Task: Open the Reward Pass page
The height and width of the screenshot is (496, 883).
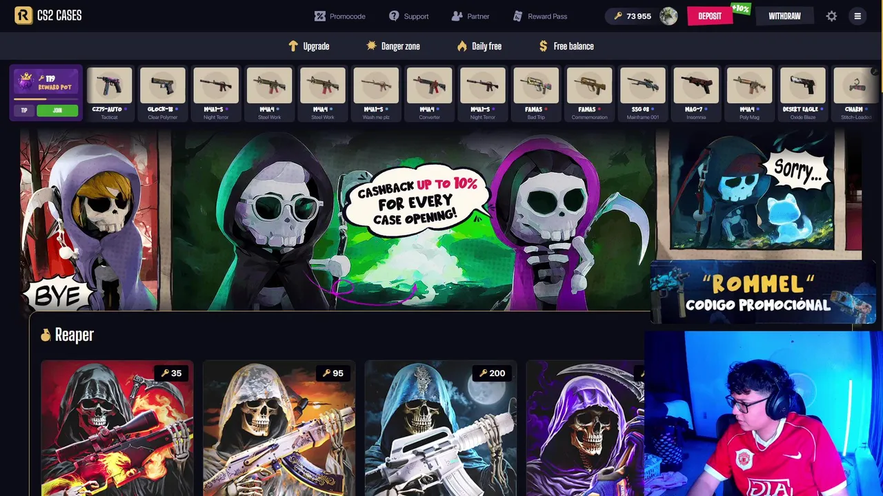Action: 540,16
